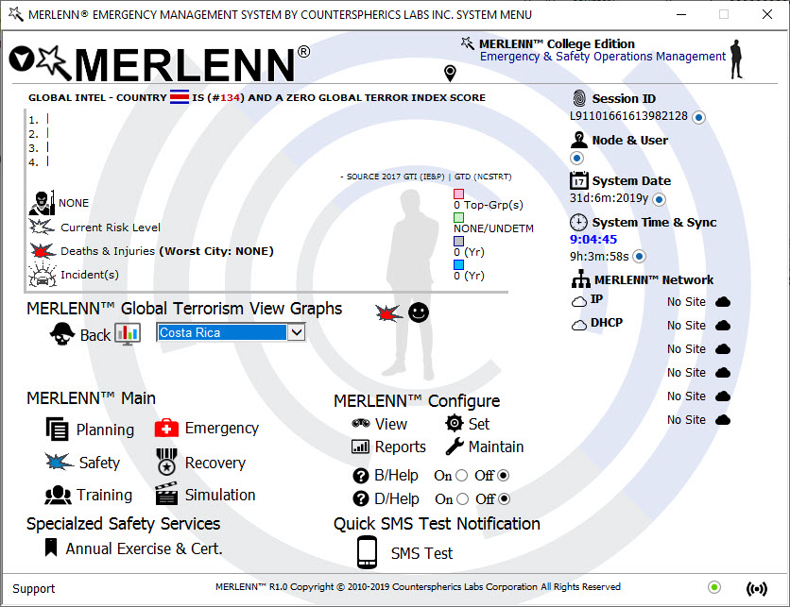Expand the Costa Rica country dropdown arrow
790x607 pixels.
pyautogui.click(x=297, y=332)
